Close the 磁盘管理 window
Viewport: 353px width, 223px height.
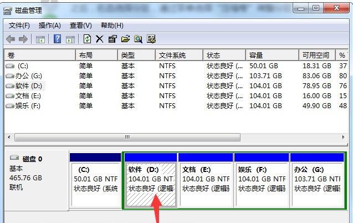coord(336,8)
